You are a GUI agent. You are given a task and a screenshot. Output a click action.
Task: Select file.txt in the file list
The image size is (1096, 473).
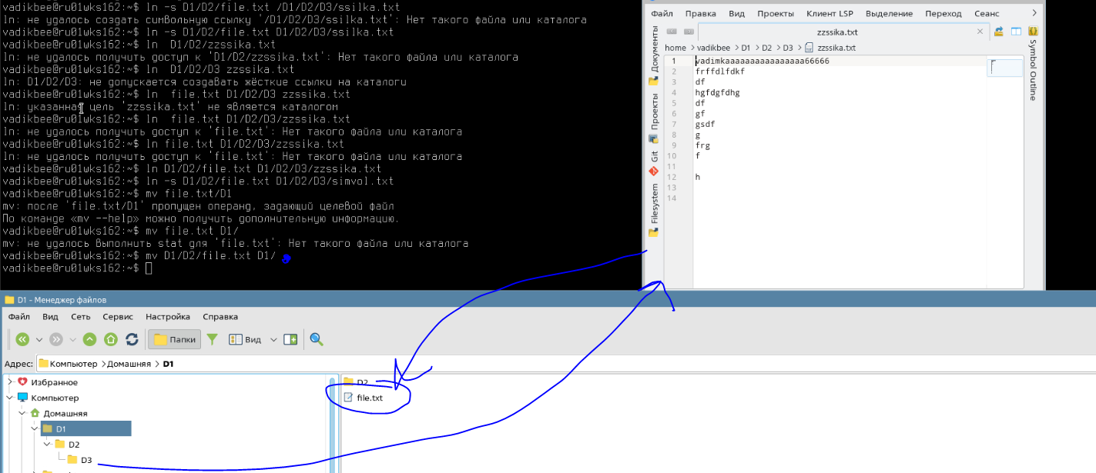point(370,398)
